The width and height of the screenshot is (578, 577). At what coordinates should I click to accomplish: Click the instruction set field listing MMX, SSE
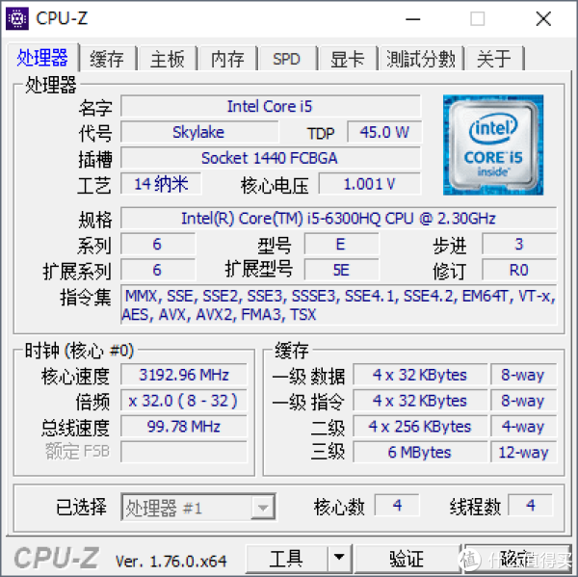338,304
